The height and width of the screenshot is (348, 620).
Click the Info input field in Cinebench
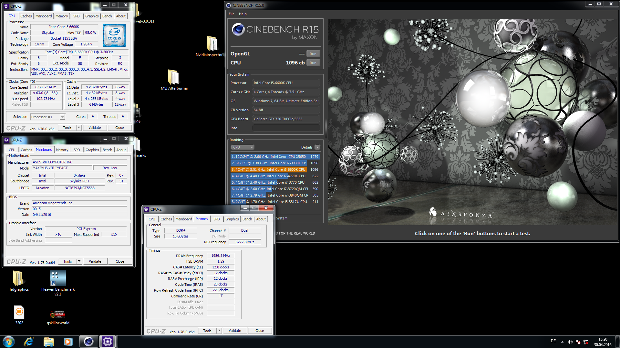[286, 128]
